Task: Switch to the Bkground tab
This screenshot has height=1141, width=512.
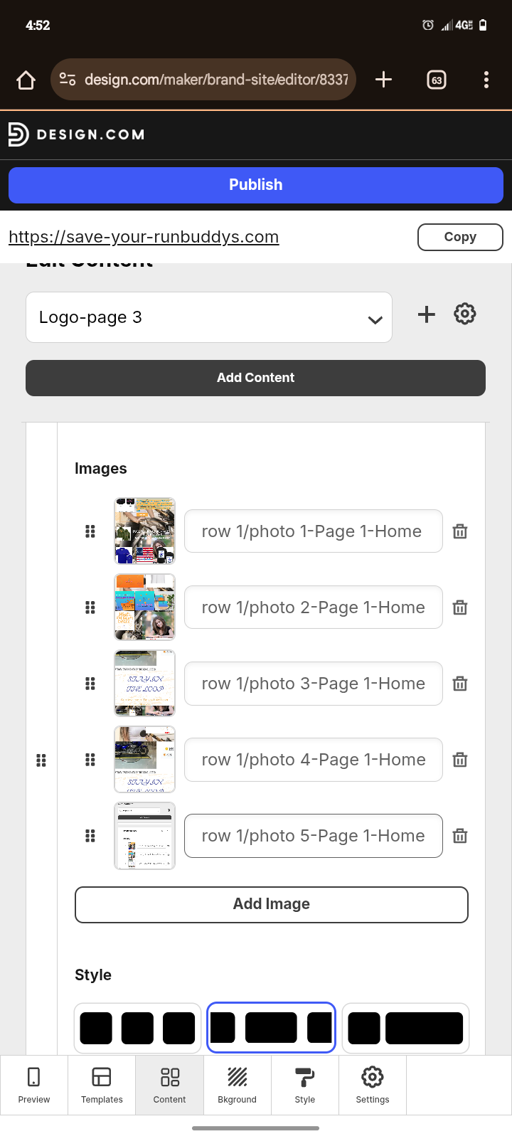Action: click(237, 1085)
